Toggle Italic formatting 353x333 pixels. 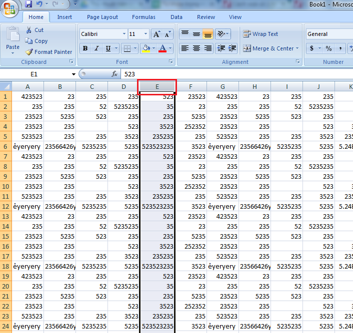pos(96,48)
